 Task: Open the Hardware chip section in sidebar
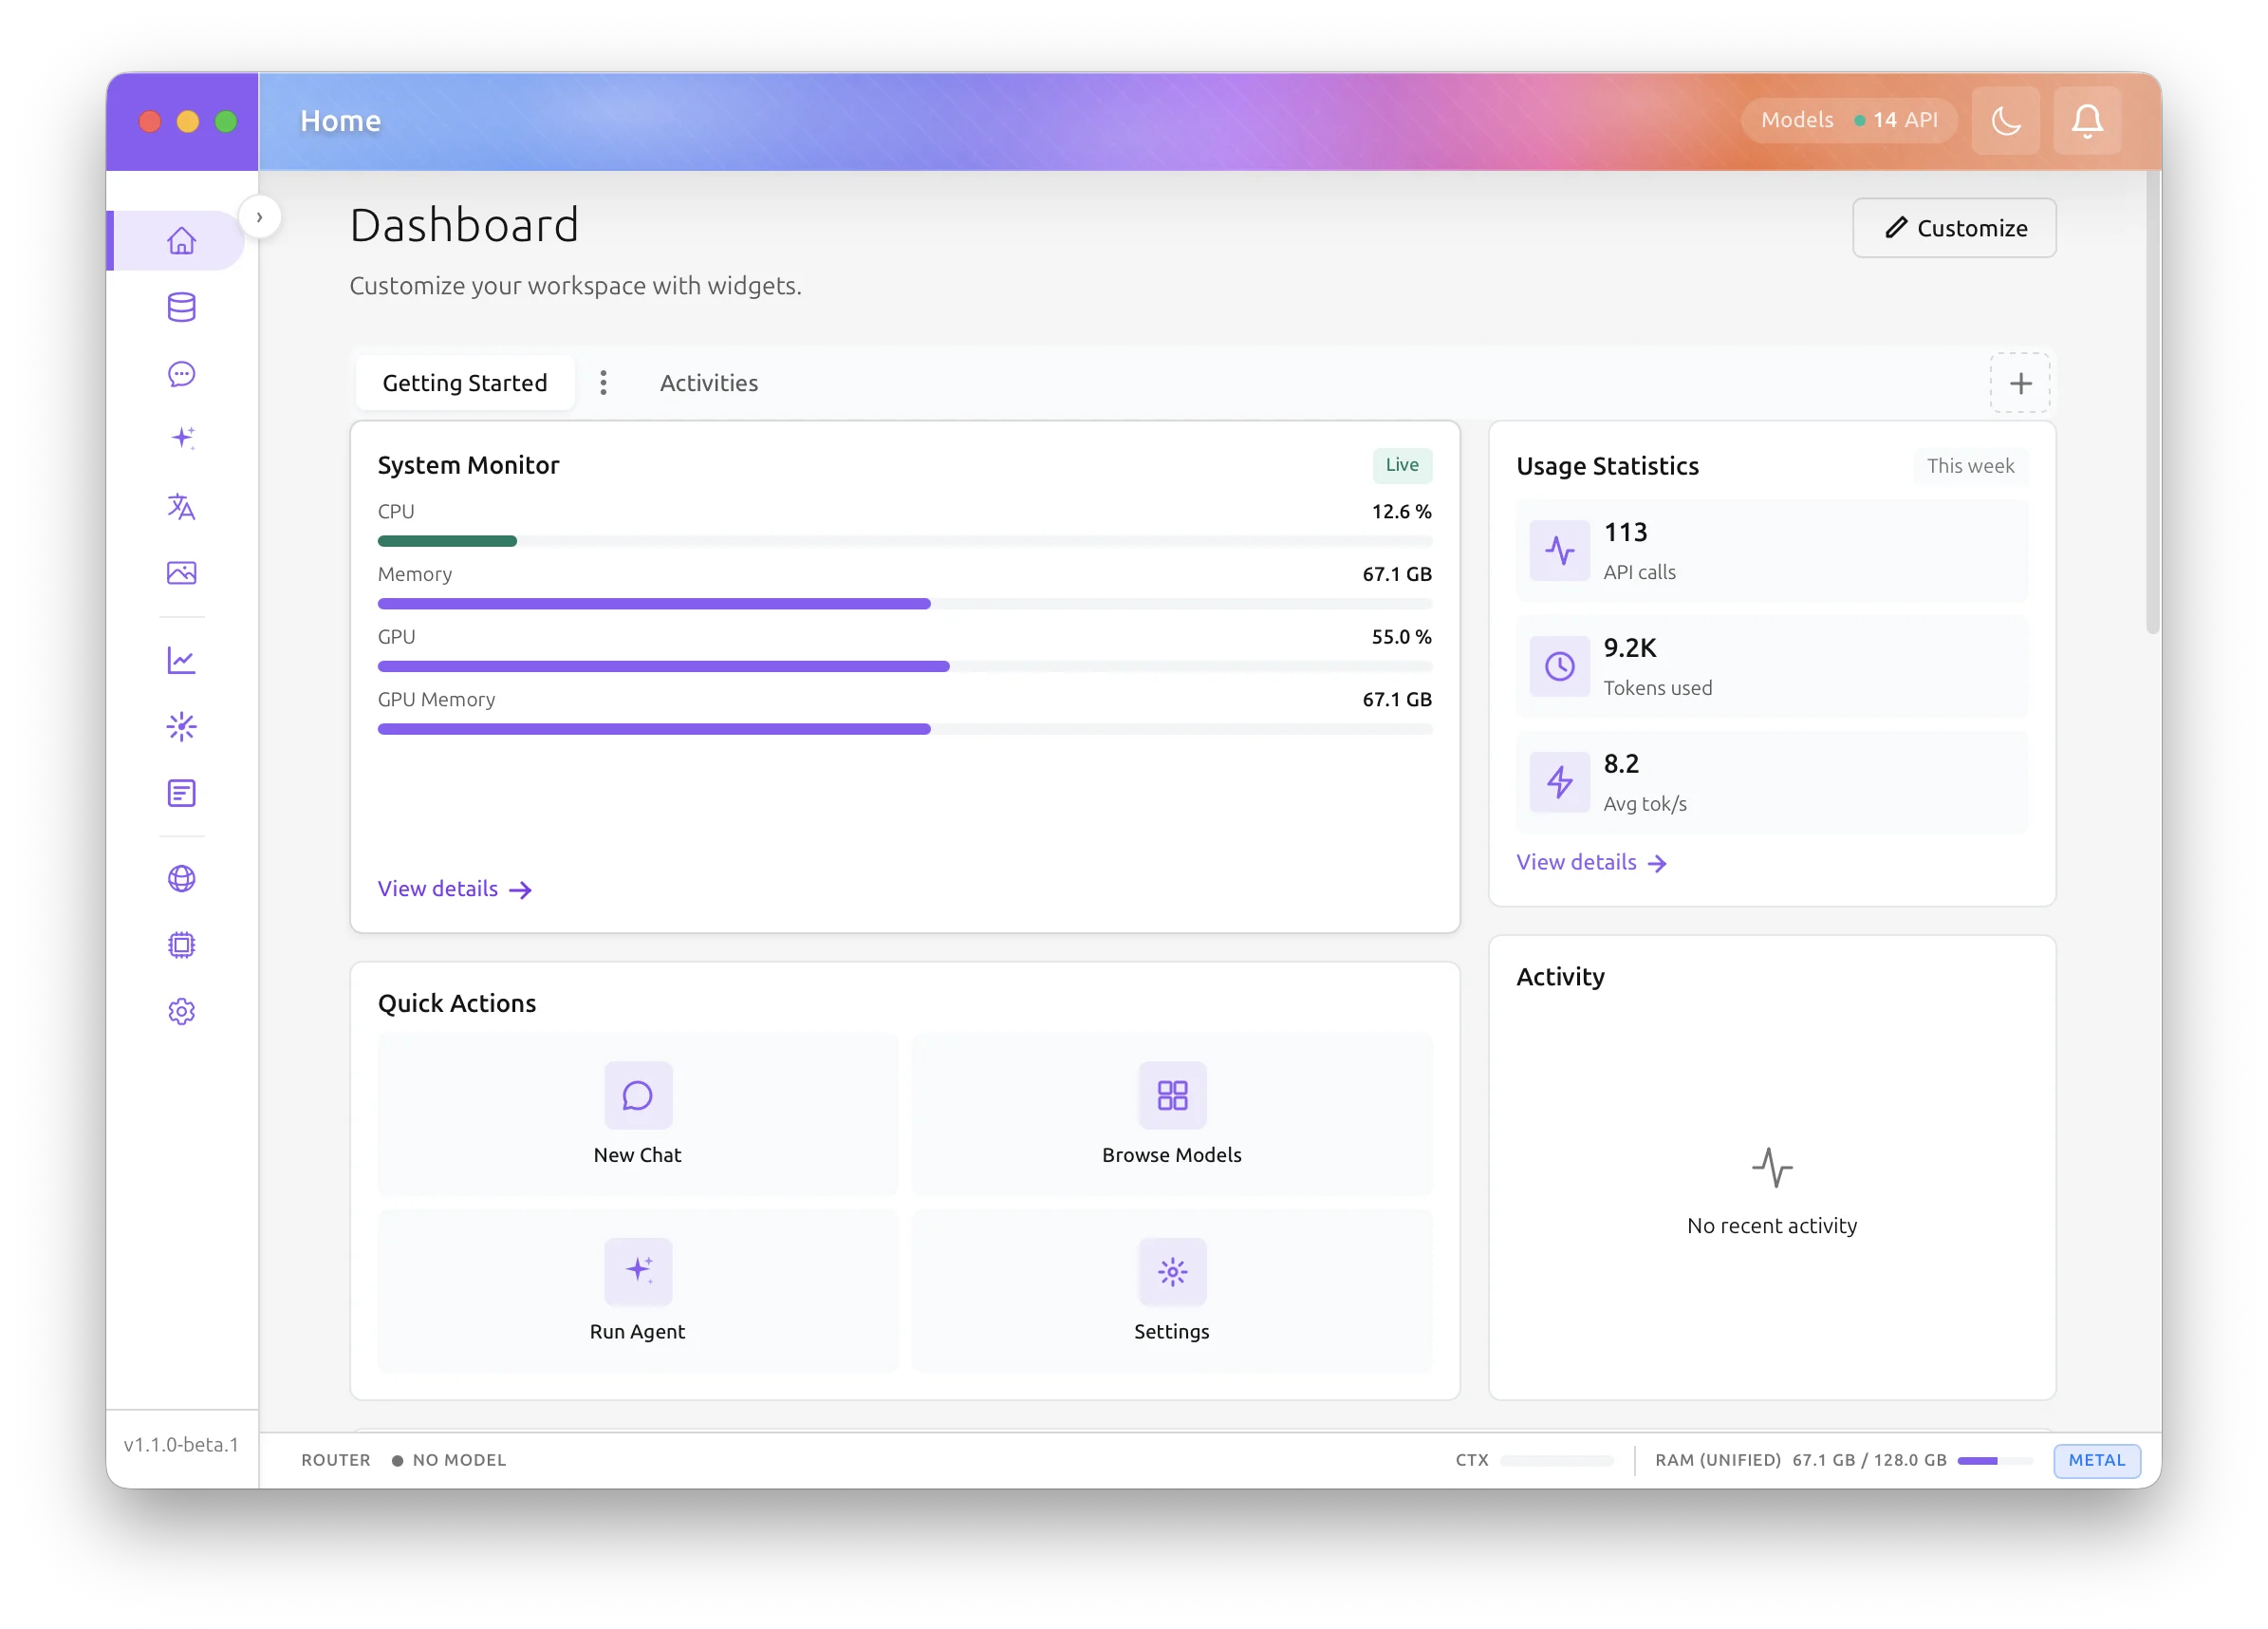[x=181, y=945]
